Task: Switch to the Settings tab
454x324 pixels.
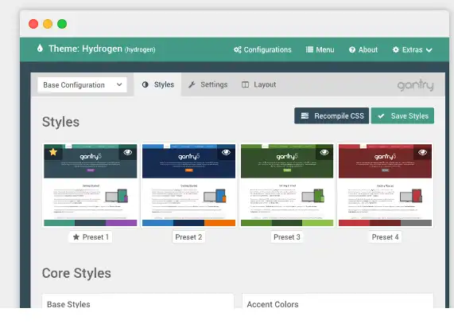Action: coord(208,84)
